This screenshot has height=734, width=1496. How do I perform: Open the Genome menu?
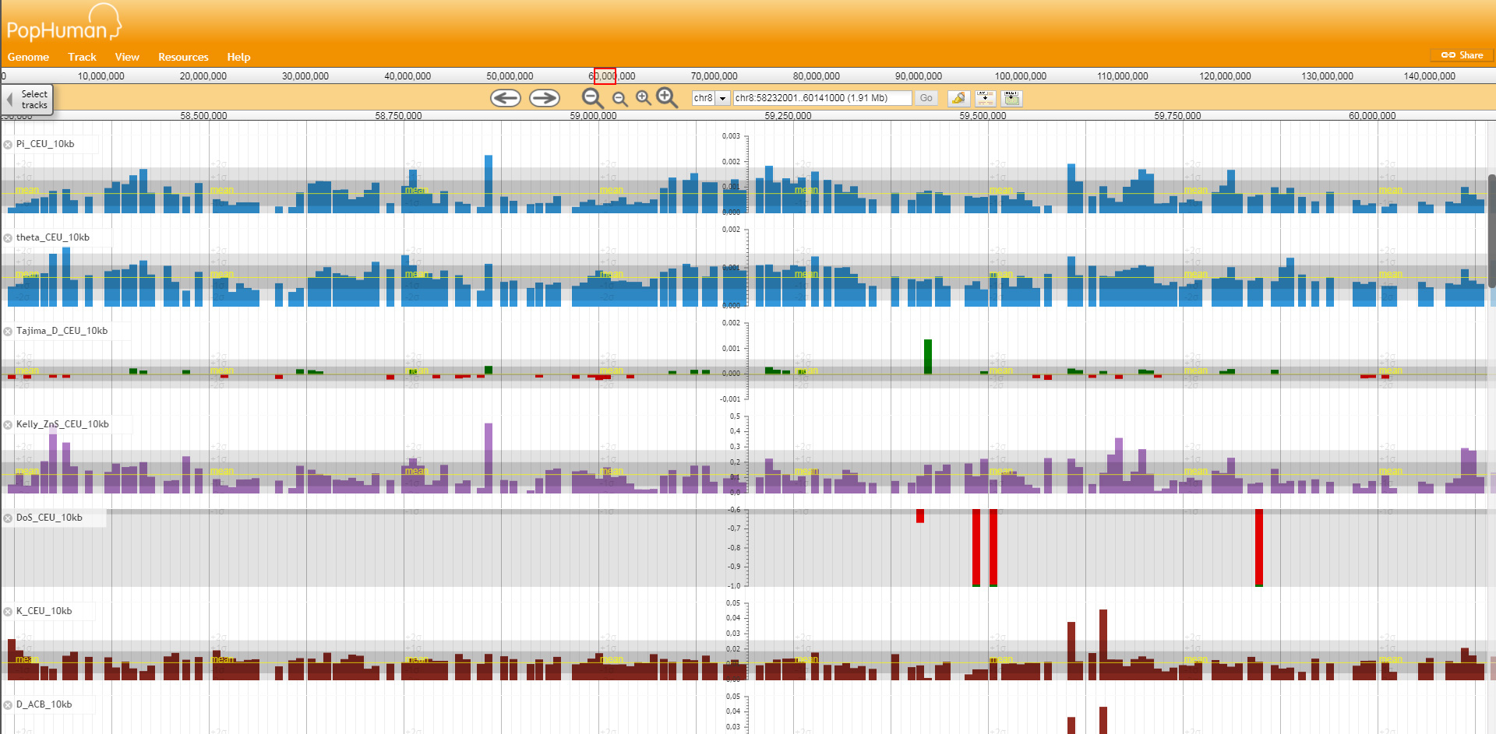28,57
